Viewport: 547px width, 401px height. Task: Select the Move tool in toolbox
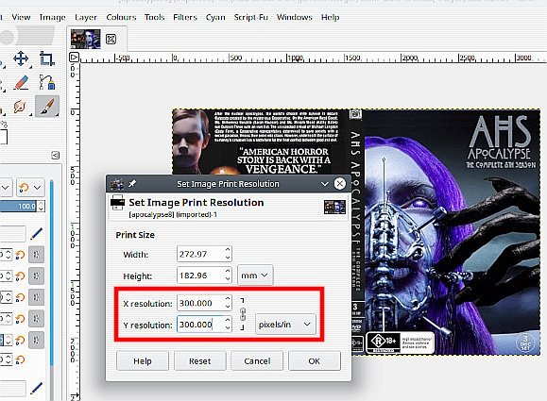pyautogui.click(x=21, y=58)
